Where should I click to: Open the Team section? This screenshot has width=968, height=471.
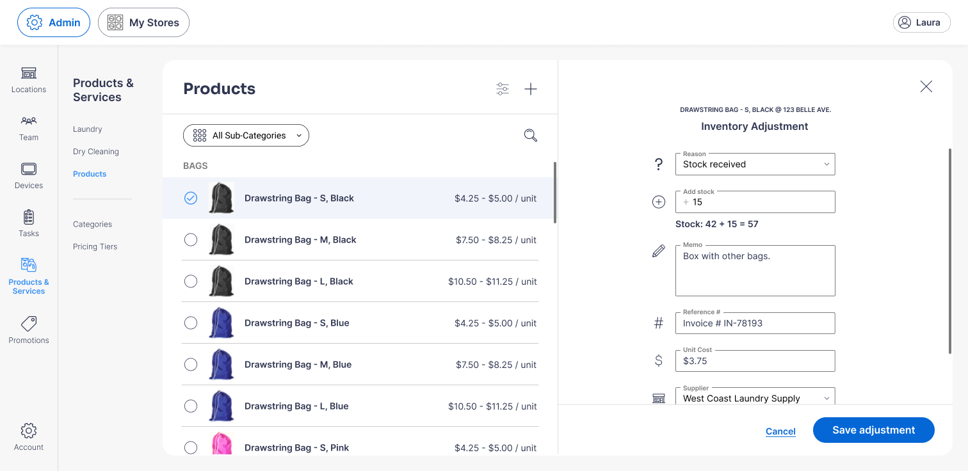(28, 127)
